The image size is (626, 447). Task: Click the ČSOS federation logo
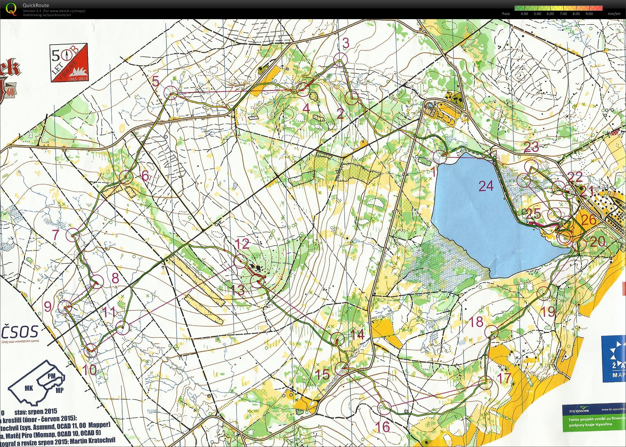20,334
